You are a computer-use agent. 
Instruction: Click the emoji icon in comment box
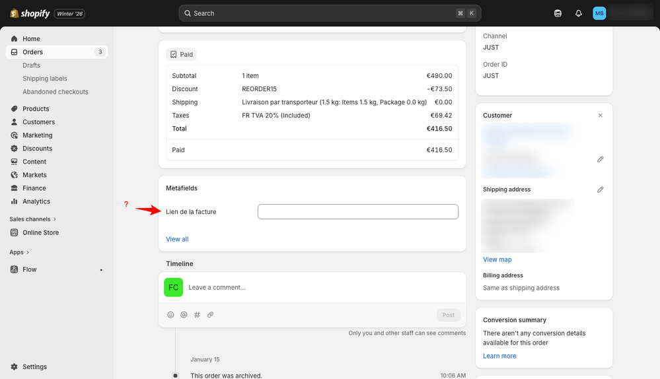click(x=170, y=315)
